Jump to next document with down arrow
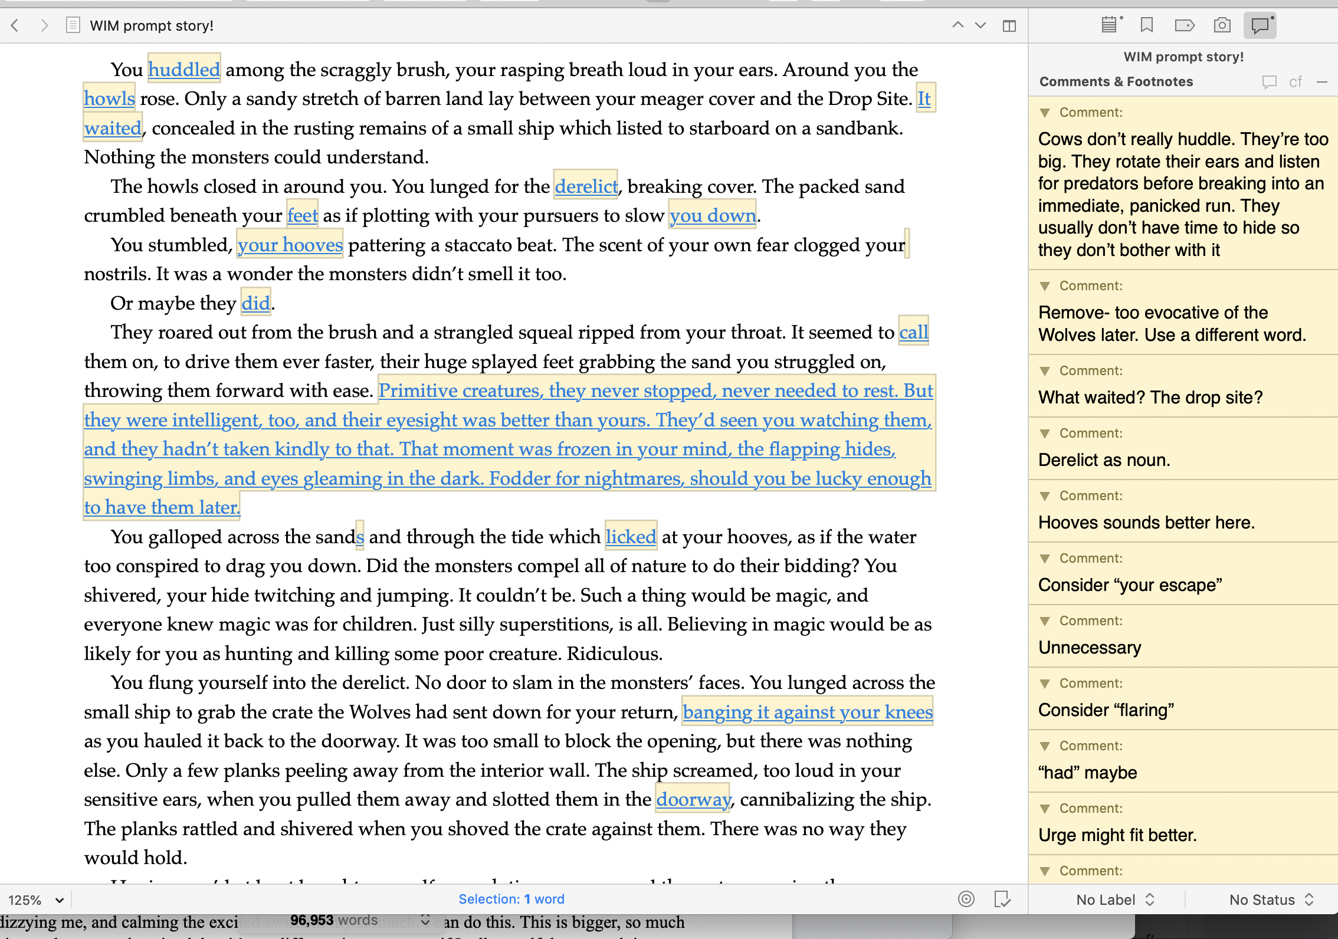 point(980,25)
